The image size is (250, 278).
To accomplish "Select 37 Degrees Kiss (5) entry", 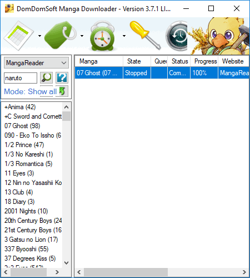I will tap(30, 259).
